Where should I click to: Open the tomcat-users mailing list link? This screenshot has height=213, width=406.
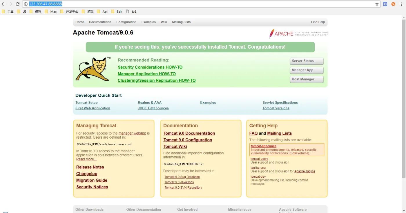[259, 159]
